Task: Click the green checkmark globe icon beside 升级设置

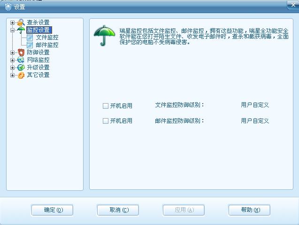Action: tap(21, 67)
